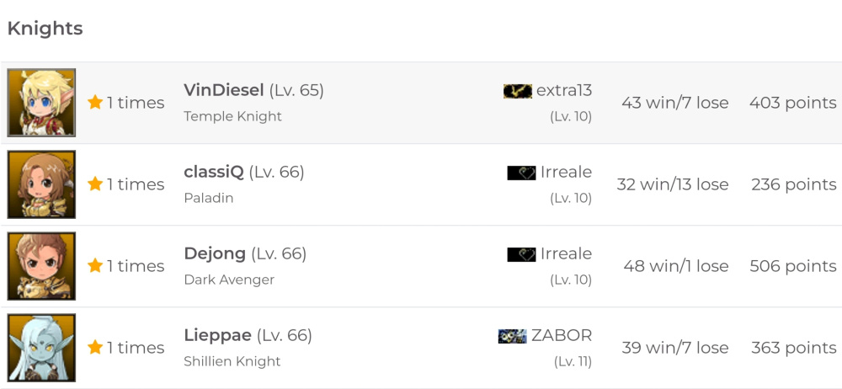Viewport: 842px width, 389px height.
Task: Click Lieppae's Shillien Knight avatar
Action: [41, 348]
